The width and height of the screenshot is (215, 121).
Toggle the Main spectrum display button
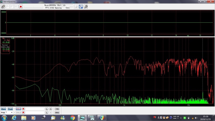click(3, 109)
